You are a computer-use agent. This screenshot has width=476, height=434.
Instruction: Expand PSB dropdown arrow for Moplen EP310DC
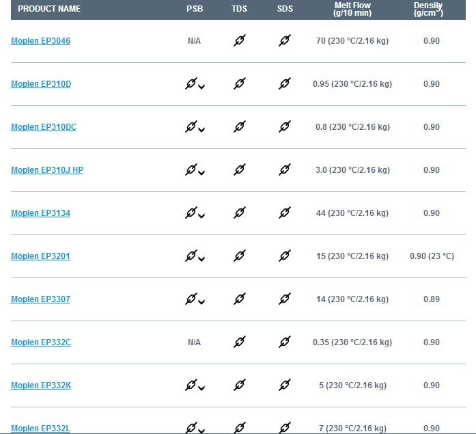click(x=201, y=130)
